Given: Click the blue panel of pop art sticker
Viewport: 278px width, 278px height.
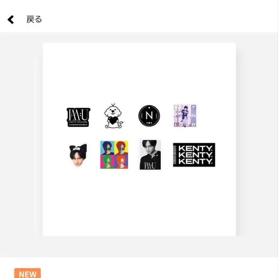Looking at the screenshot, I should click(107, 148).
